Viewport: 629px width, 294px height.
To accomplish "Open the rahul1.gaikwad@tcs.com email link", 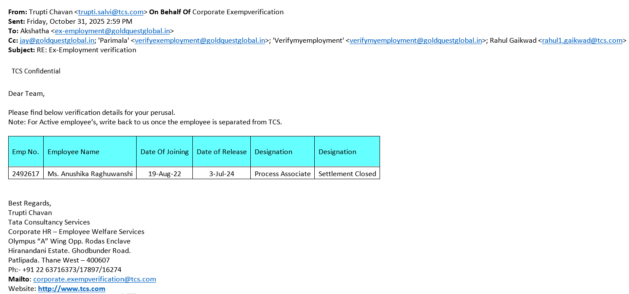I will click(x=582, y=41).
